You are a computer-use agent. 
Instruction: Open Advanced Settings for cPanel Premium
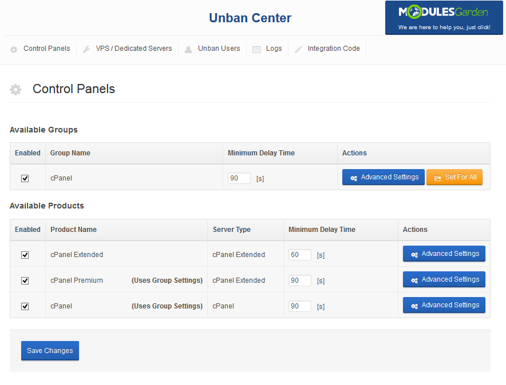[444, 279]
